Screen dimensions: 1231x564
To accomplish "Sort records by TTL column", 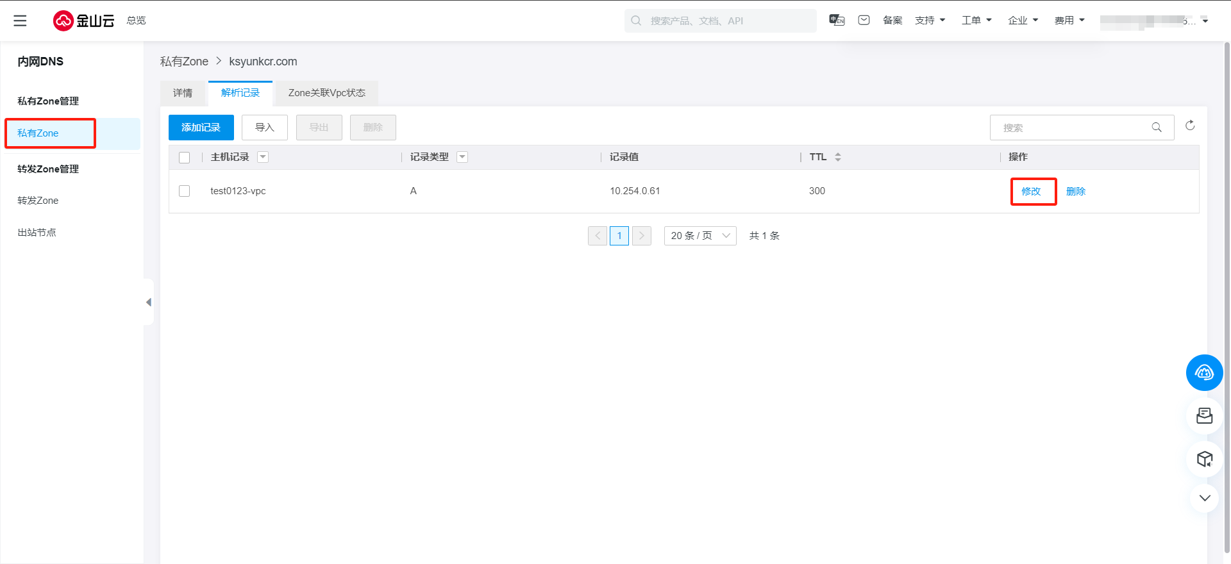I will (837, 157).
